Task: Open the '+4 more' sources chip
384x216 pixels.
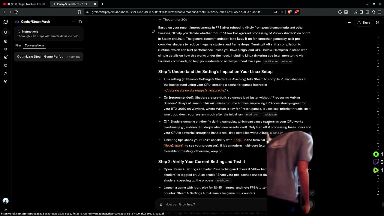Action: [286, 61]
